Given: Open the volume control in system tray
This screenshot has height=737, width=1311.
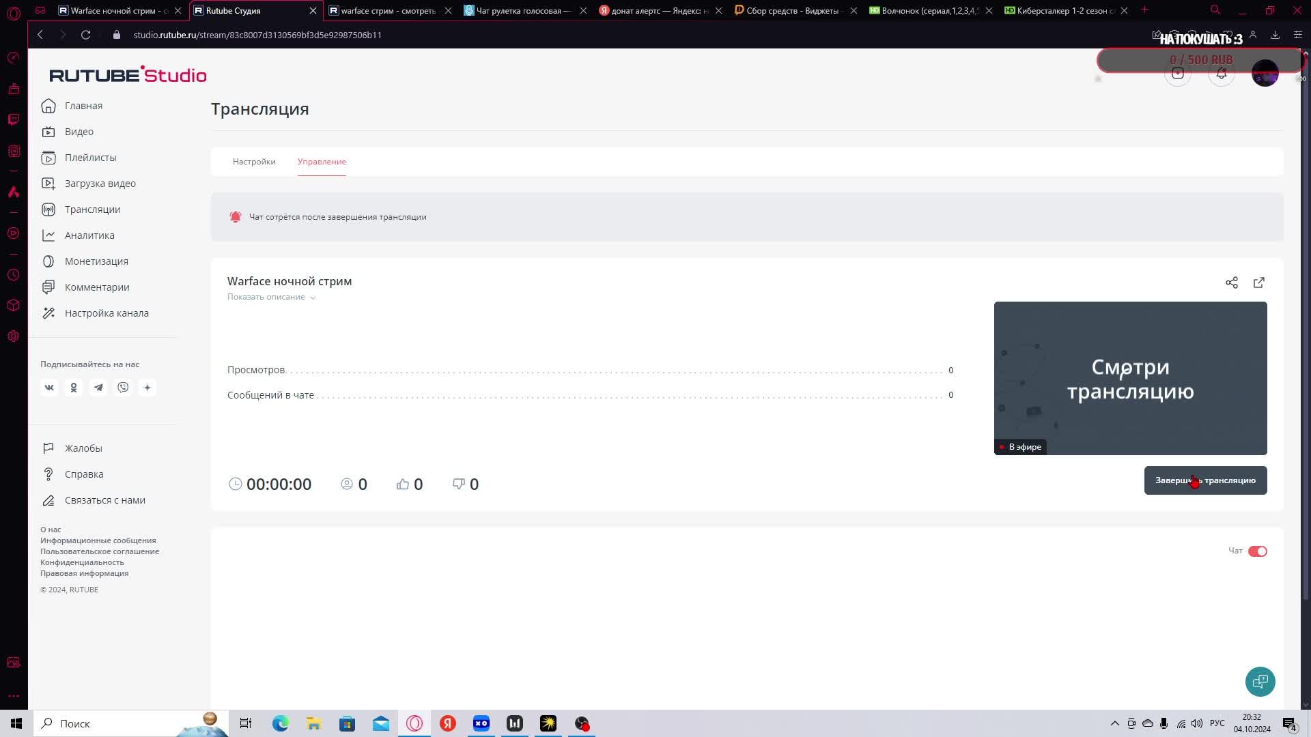Looking at the screenshot, I should [1196, 723].
